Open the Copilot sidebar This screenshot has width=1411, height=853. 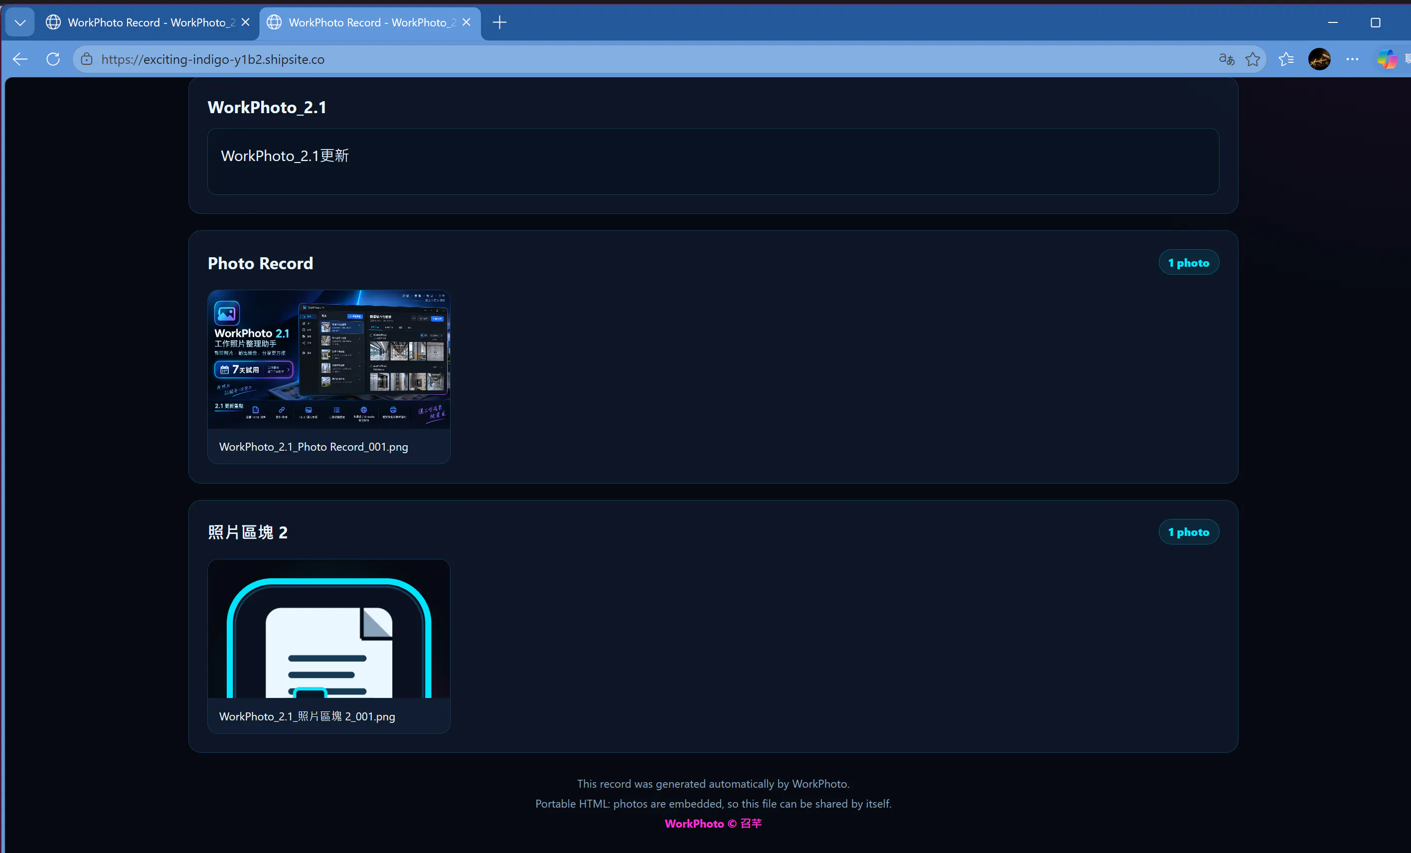(1387, 59)
